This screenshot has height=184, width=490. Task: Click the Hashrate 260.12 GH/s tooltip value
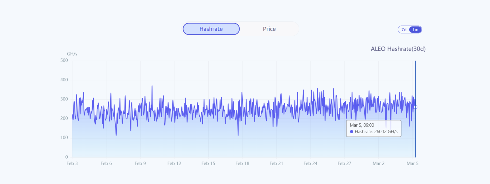pos(376,132)
